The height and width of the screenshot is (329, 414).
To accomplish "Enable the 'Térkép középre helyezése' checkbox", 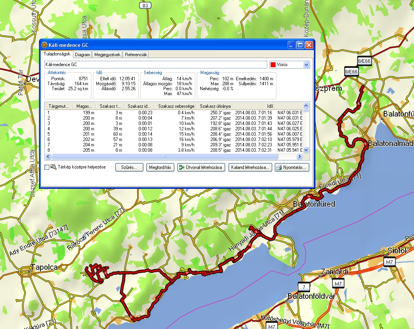I will tap(47, 167).
